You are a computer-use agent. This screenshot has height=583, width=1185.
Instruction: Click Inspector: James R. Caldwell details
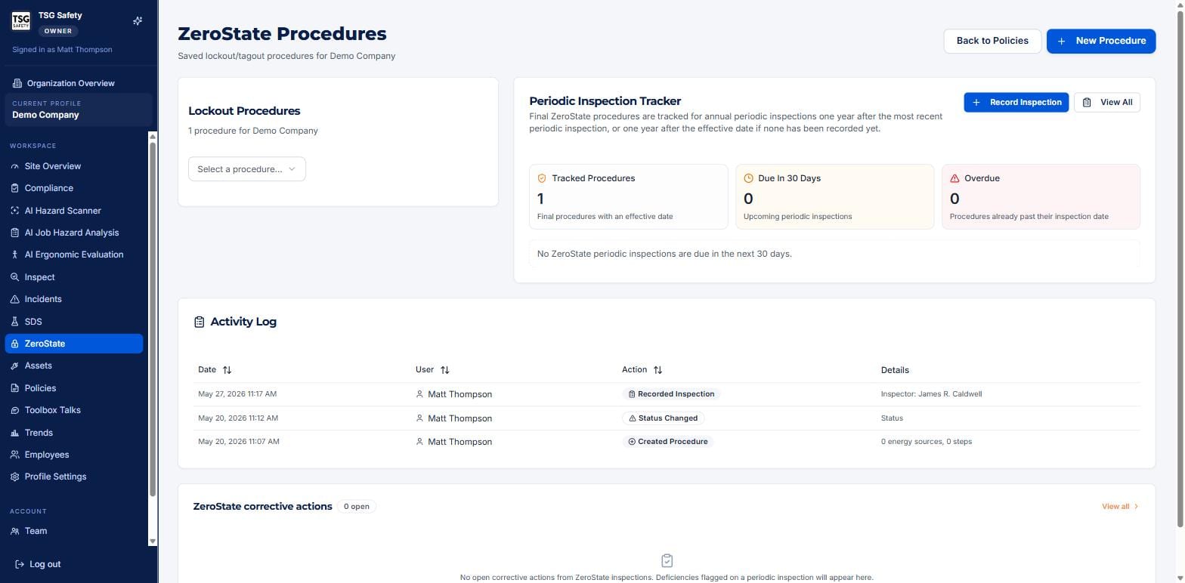(931, 394)
